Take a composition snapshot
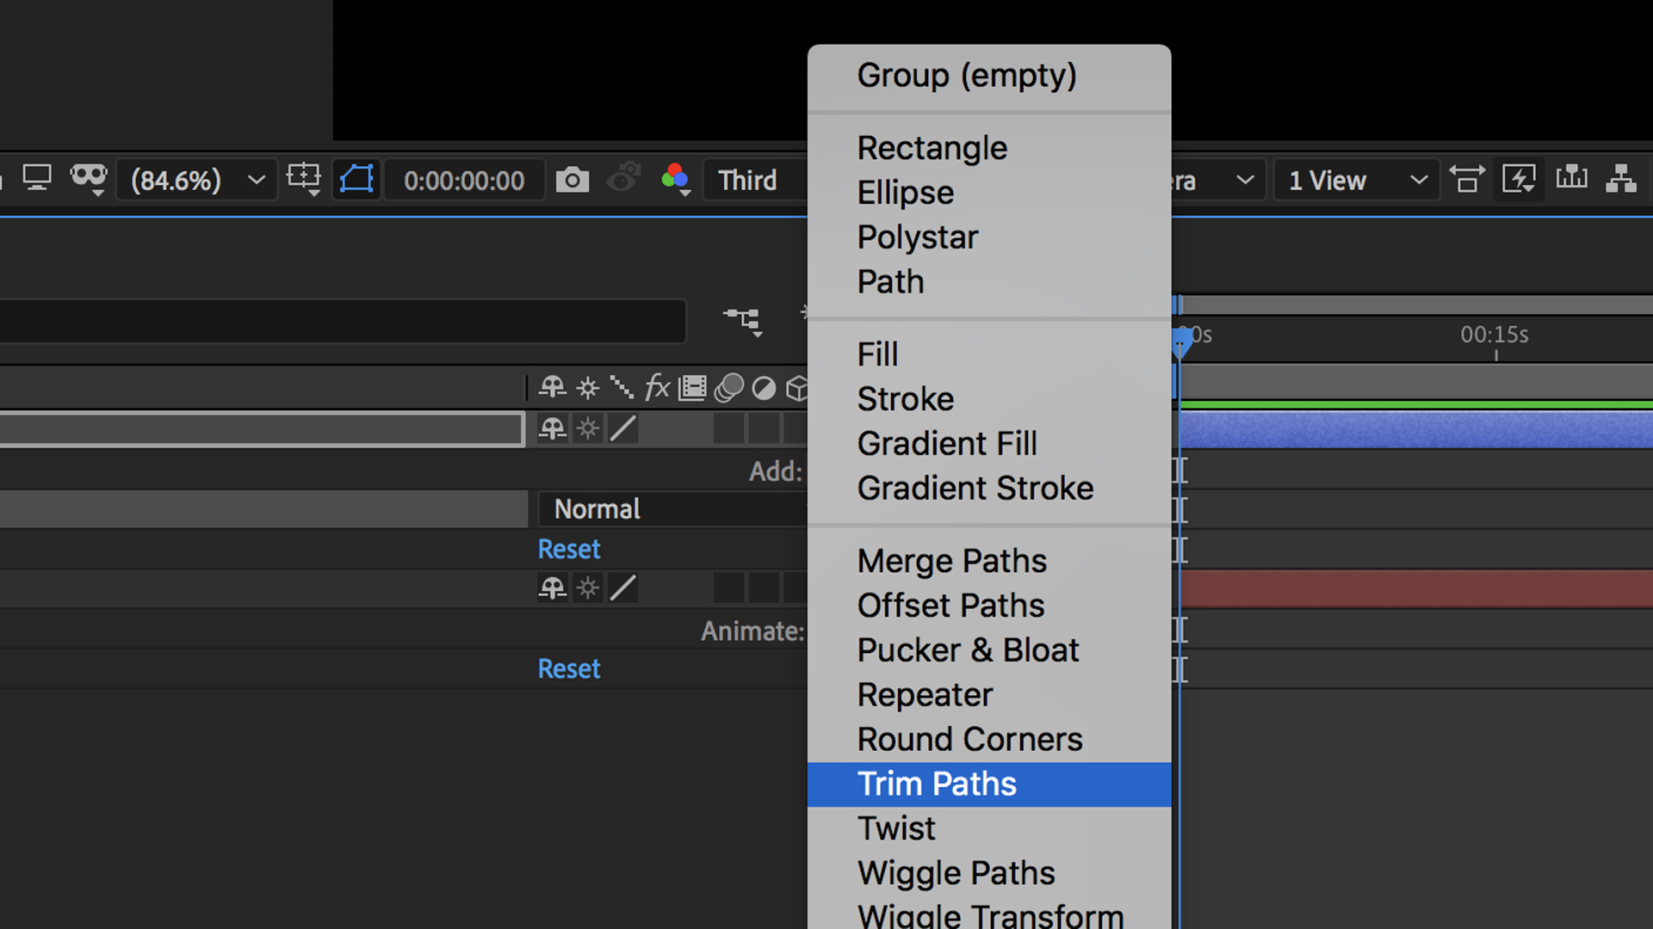Image resolution: width=1653 pixels, height=929 pixels. 573,179
